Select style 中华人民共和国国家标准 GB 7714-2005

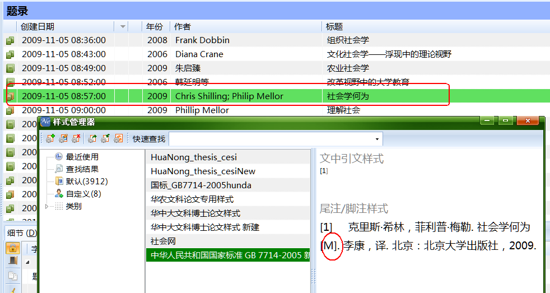228,255
